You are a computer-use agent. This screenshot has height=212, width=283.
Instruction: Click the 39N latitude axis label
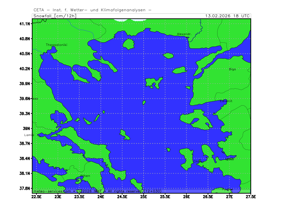[x=27, y=129]
